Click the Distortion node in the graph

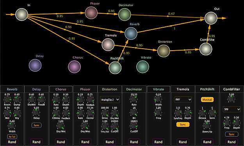[x=164, y=51]
